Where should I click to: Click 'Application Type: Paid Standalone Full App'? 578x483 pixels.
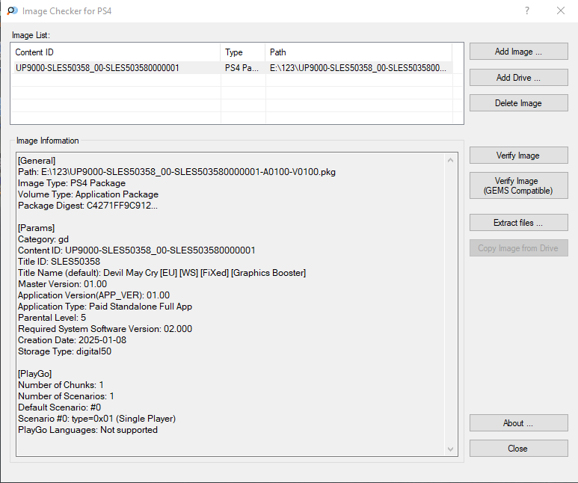(105, 307)
